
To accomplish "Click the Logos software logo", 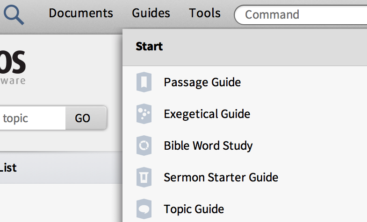I will [13, 67].
